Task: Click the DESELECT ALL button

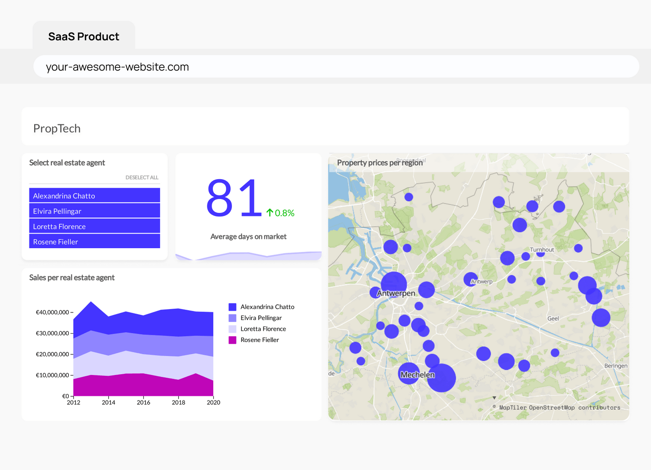Action: (142, 177)
